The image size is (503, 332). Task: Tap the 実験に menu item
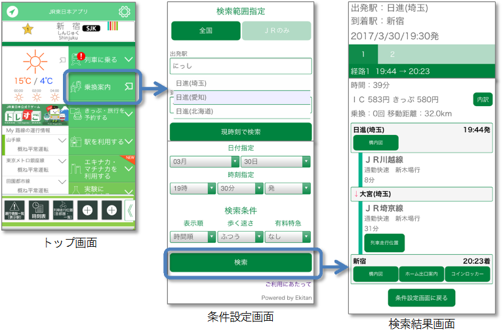[x=102, y=189]
